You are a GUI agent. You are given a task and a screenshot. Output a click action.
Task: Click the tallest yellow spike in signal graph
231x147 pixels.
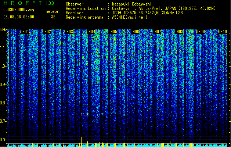(81, 142)
